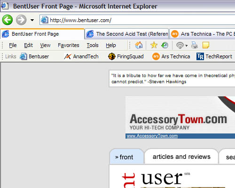The image size is (235, 188).
Task: Click the Bentuser link IE icon
Action: click(23, 56)
